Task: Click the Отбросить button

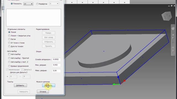Action: point(49,42)
